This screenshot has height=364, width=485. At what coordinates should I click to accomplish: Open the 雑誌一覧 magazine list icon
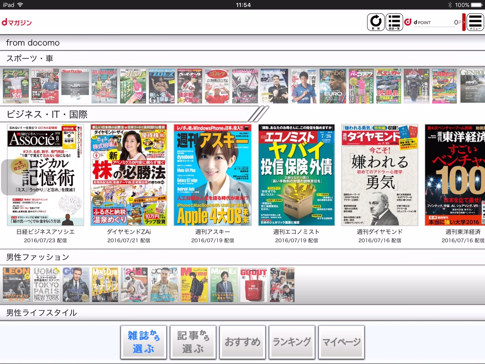[x=394, y=22]
